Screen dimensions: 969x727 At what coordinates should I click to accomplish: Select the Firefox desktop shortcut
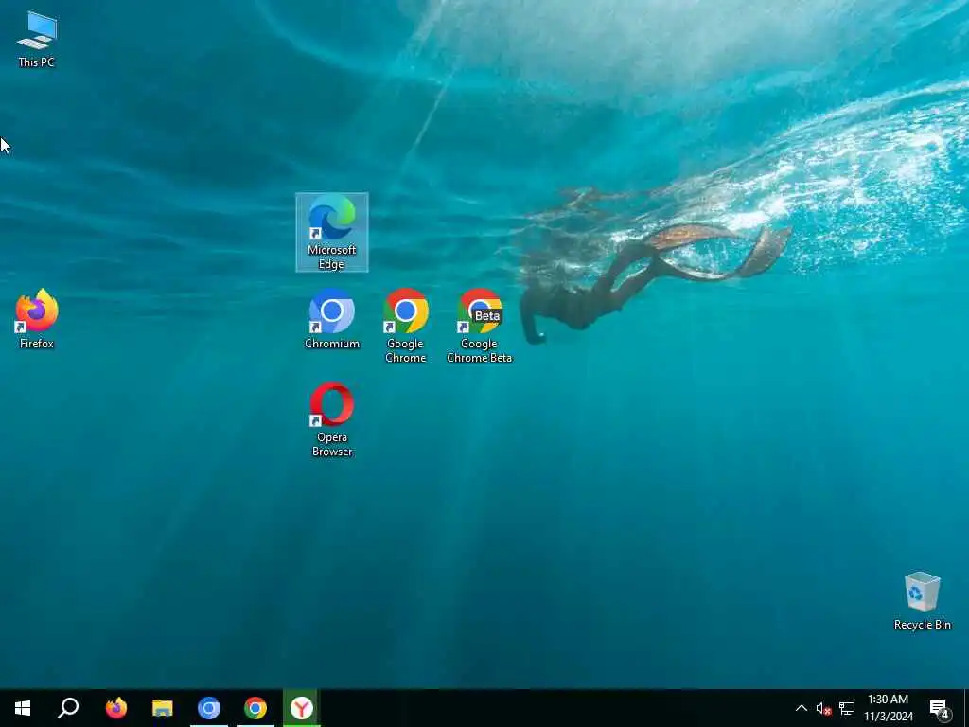[37, 319]
